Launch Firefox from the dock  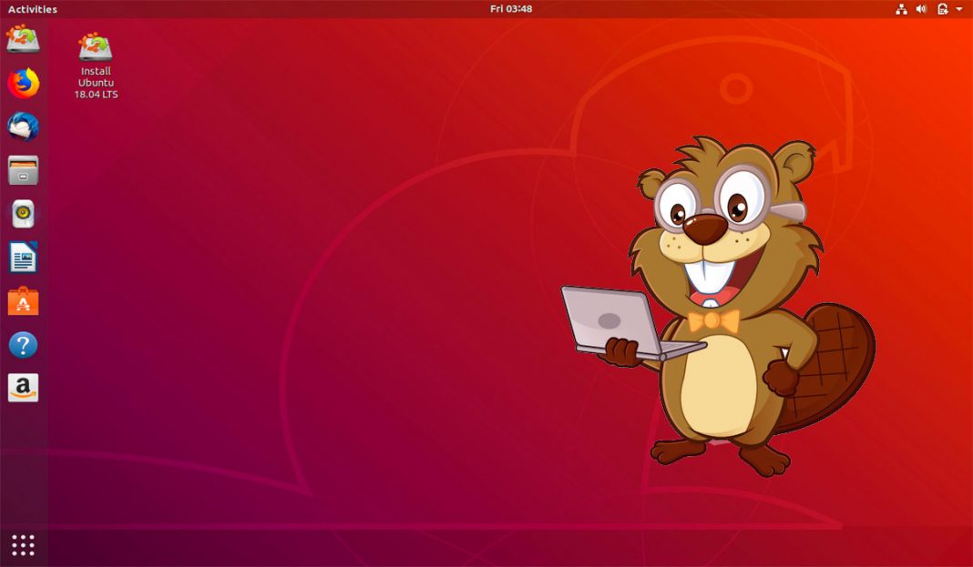tap(22, 84)
